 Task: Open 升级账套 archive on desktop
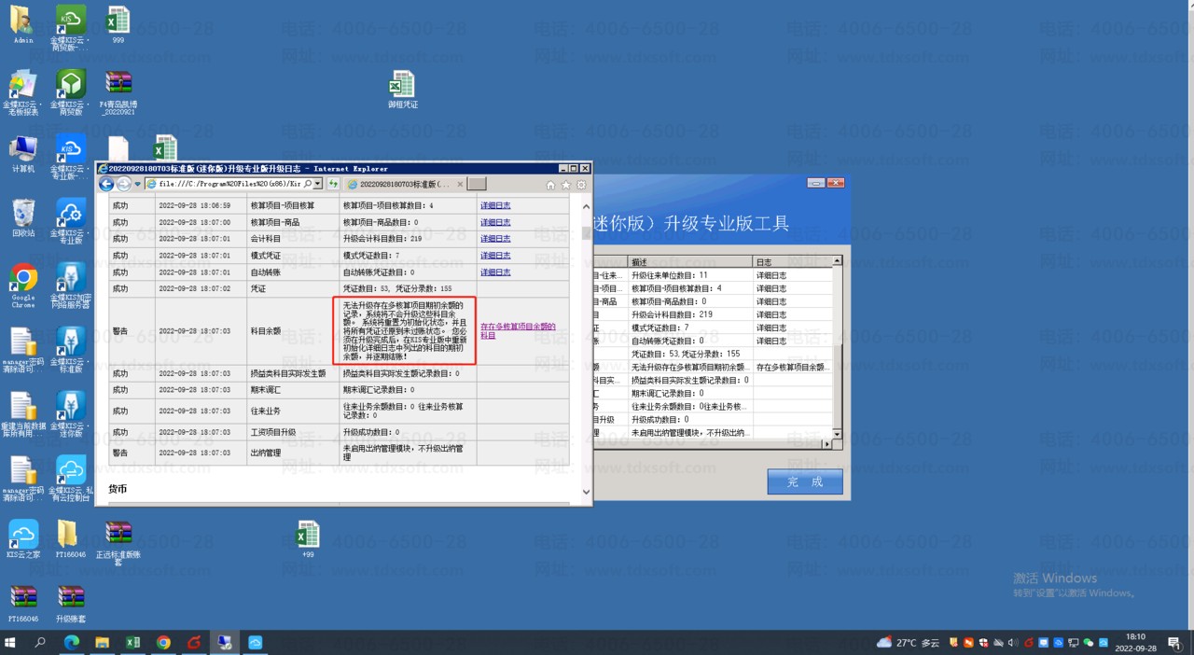point(71,604)
